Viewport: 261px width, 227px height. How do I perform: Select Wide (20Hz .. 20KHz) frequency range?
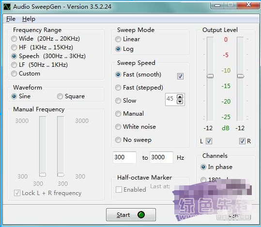tap(46, 39)
